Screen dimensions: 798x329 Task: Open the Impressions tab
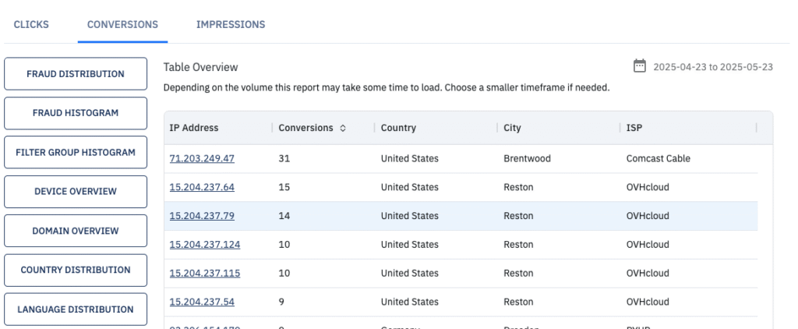click(x=231, y=24)
